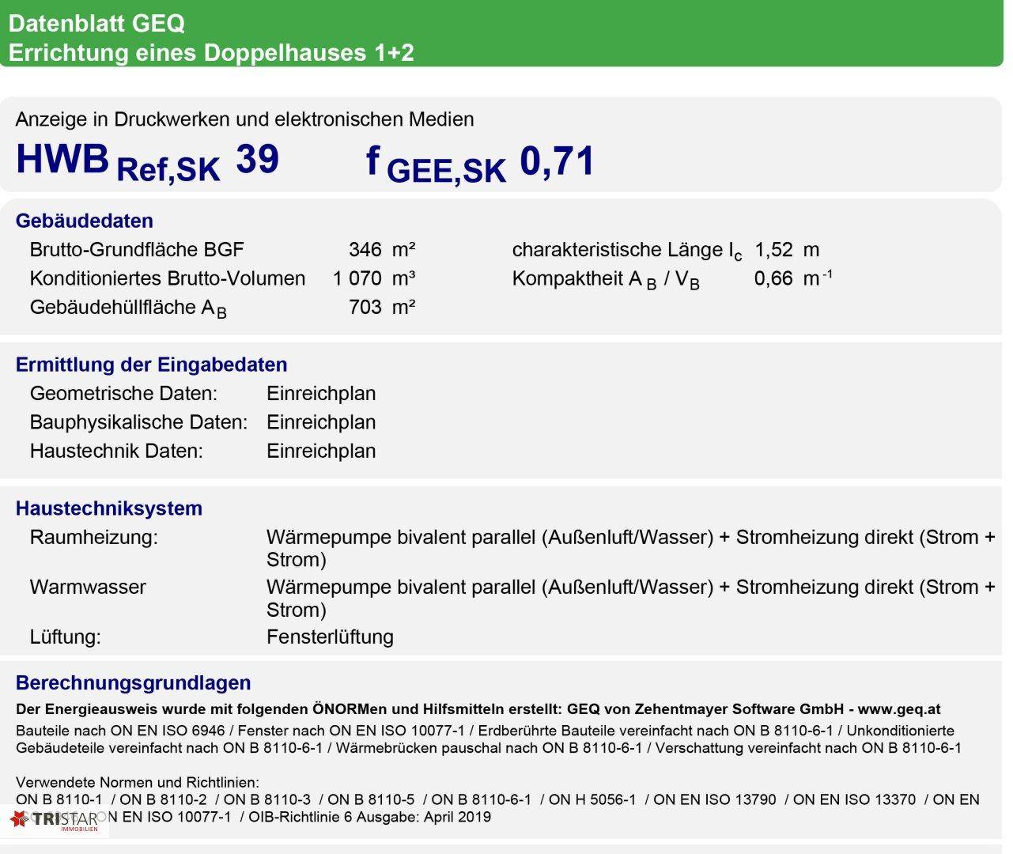Click the 'Haustechniksystem' section heading
Viewport: 1013px width, 854px height.
pos(109,508)
